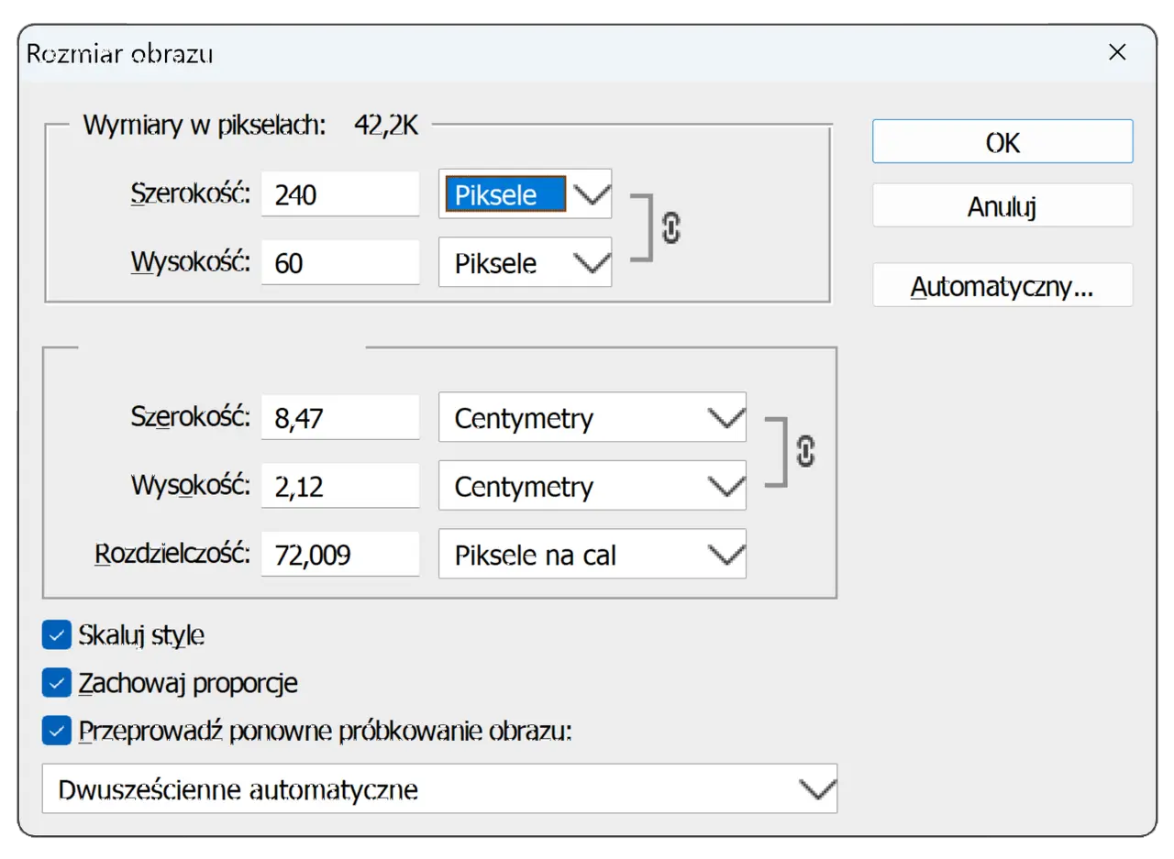The height and width of the screenshot is (859, 1174).
Task: Toggle the Skaluj style checkbox
Action: click(57, 633)
